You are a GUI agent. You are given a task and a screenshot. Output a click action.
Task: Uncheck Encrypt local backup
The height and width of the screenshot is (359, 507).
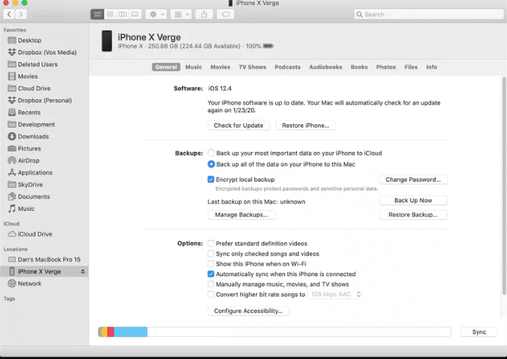coord(211,180)
